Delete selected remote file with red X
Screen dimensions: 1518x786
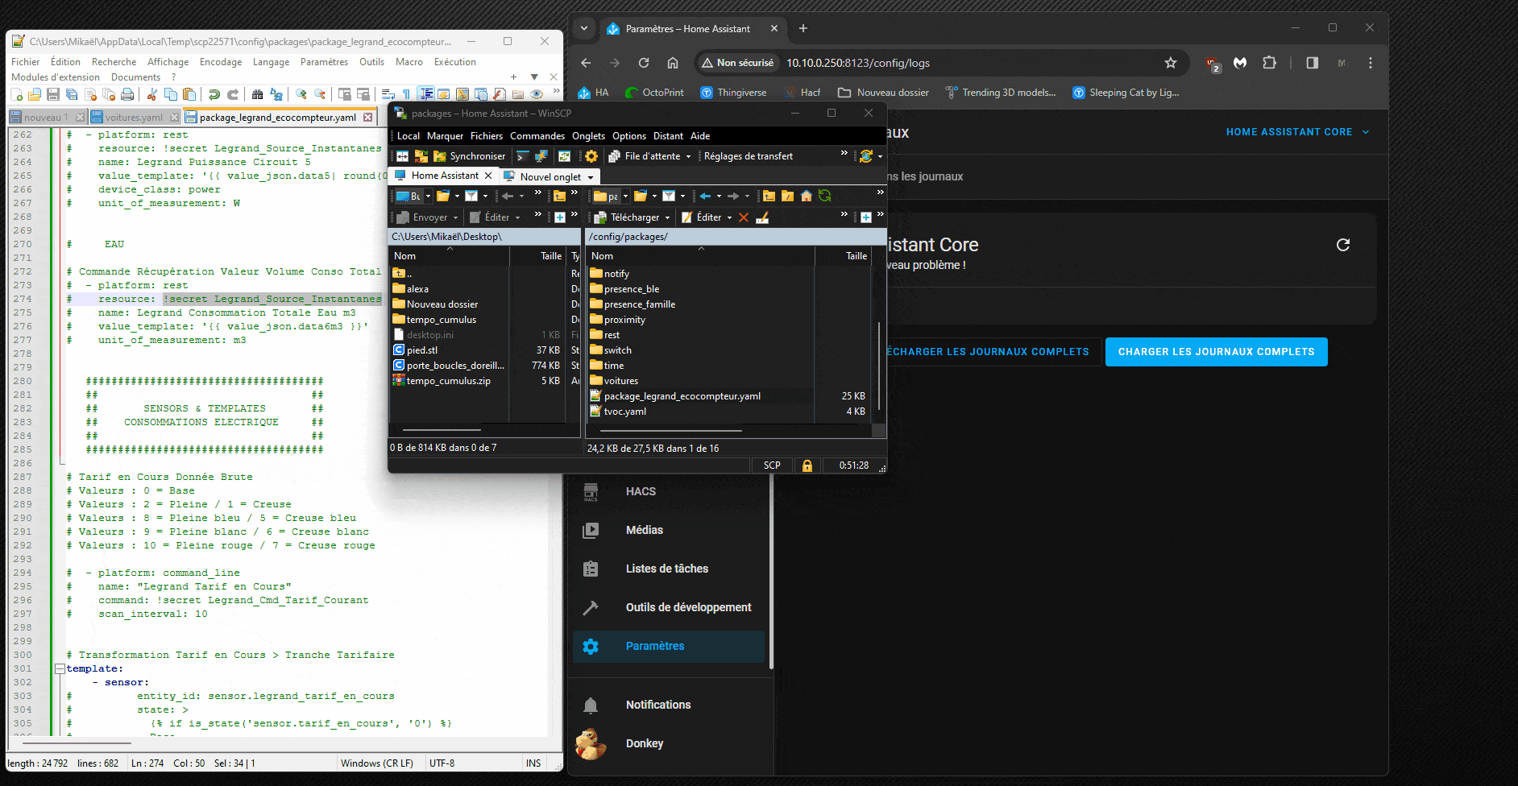coord(744,217)
